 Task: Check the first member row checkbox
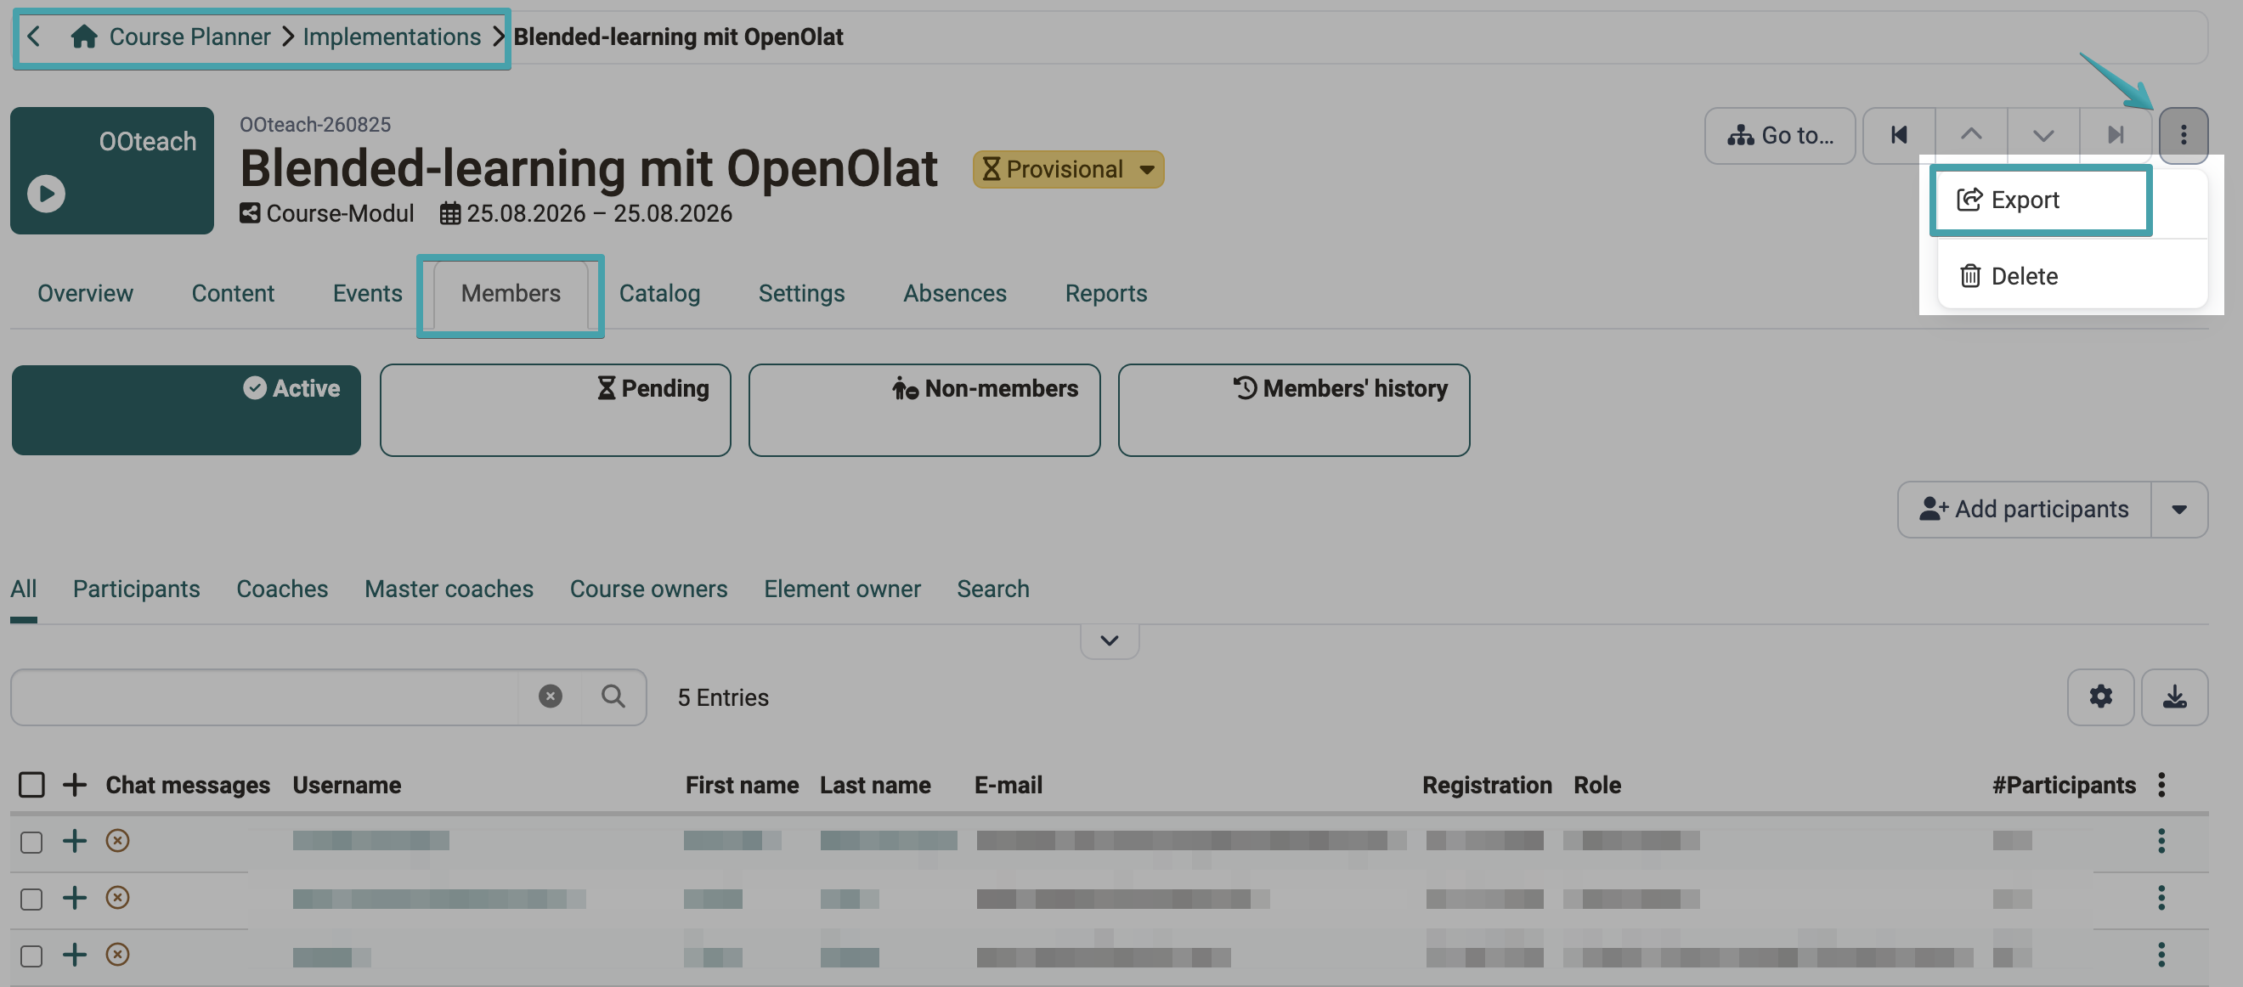click(31, 842)
